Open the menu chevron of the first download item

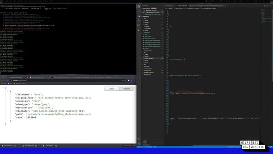[19, 145]
